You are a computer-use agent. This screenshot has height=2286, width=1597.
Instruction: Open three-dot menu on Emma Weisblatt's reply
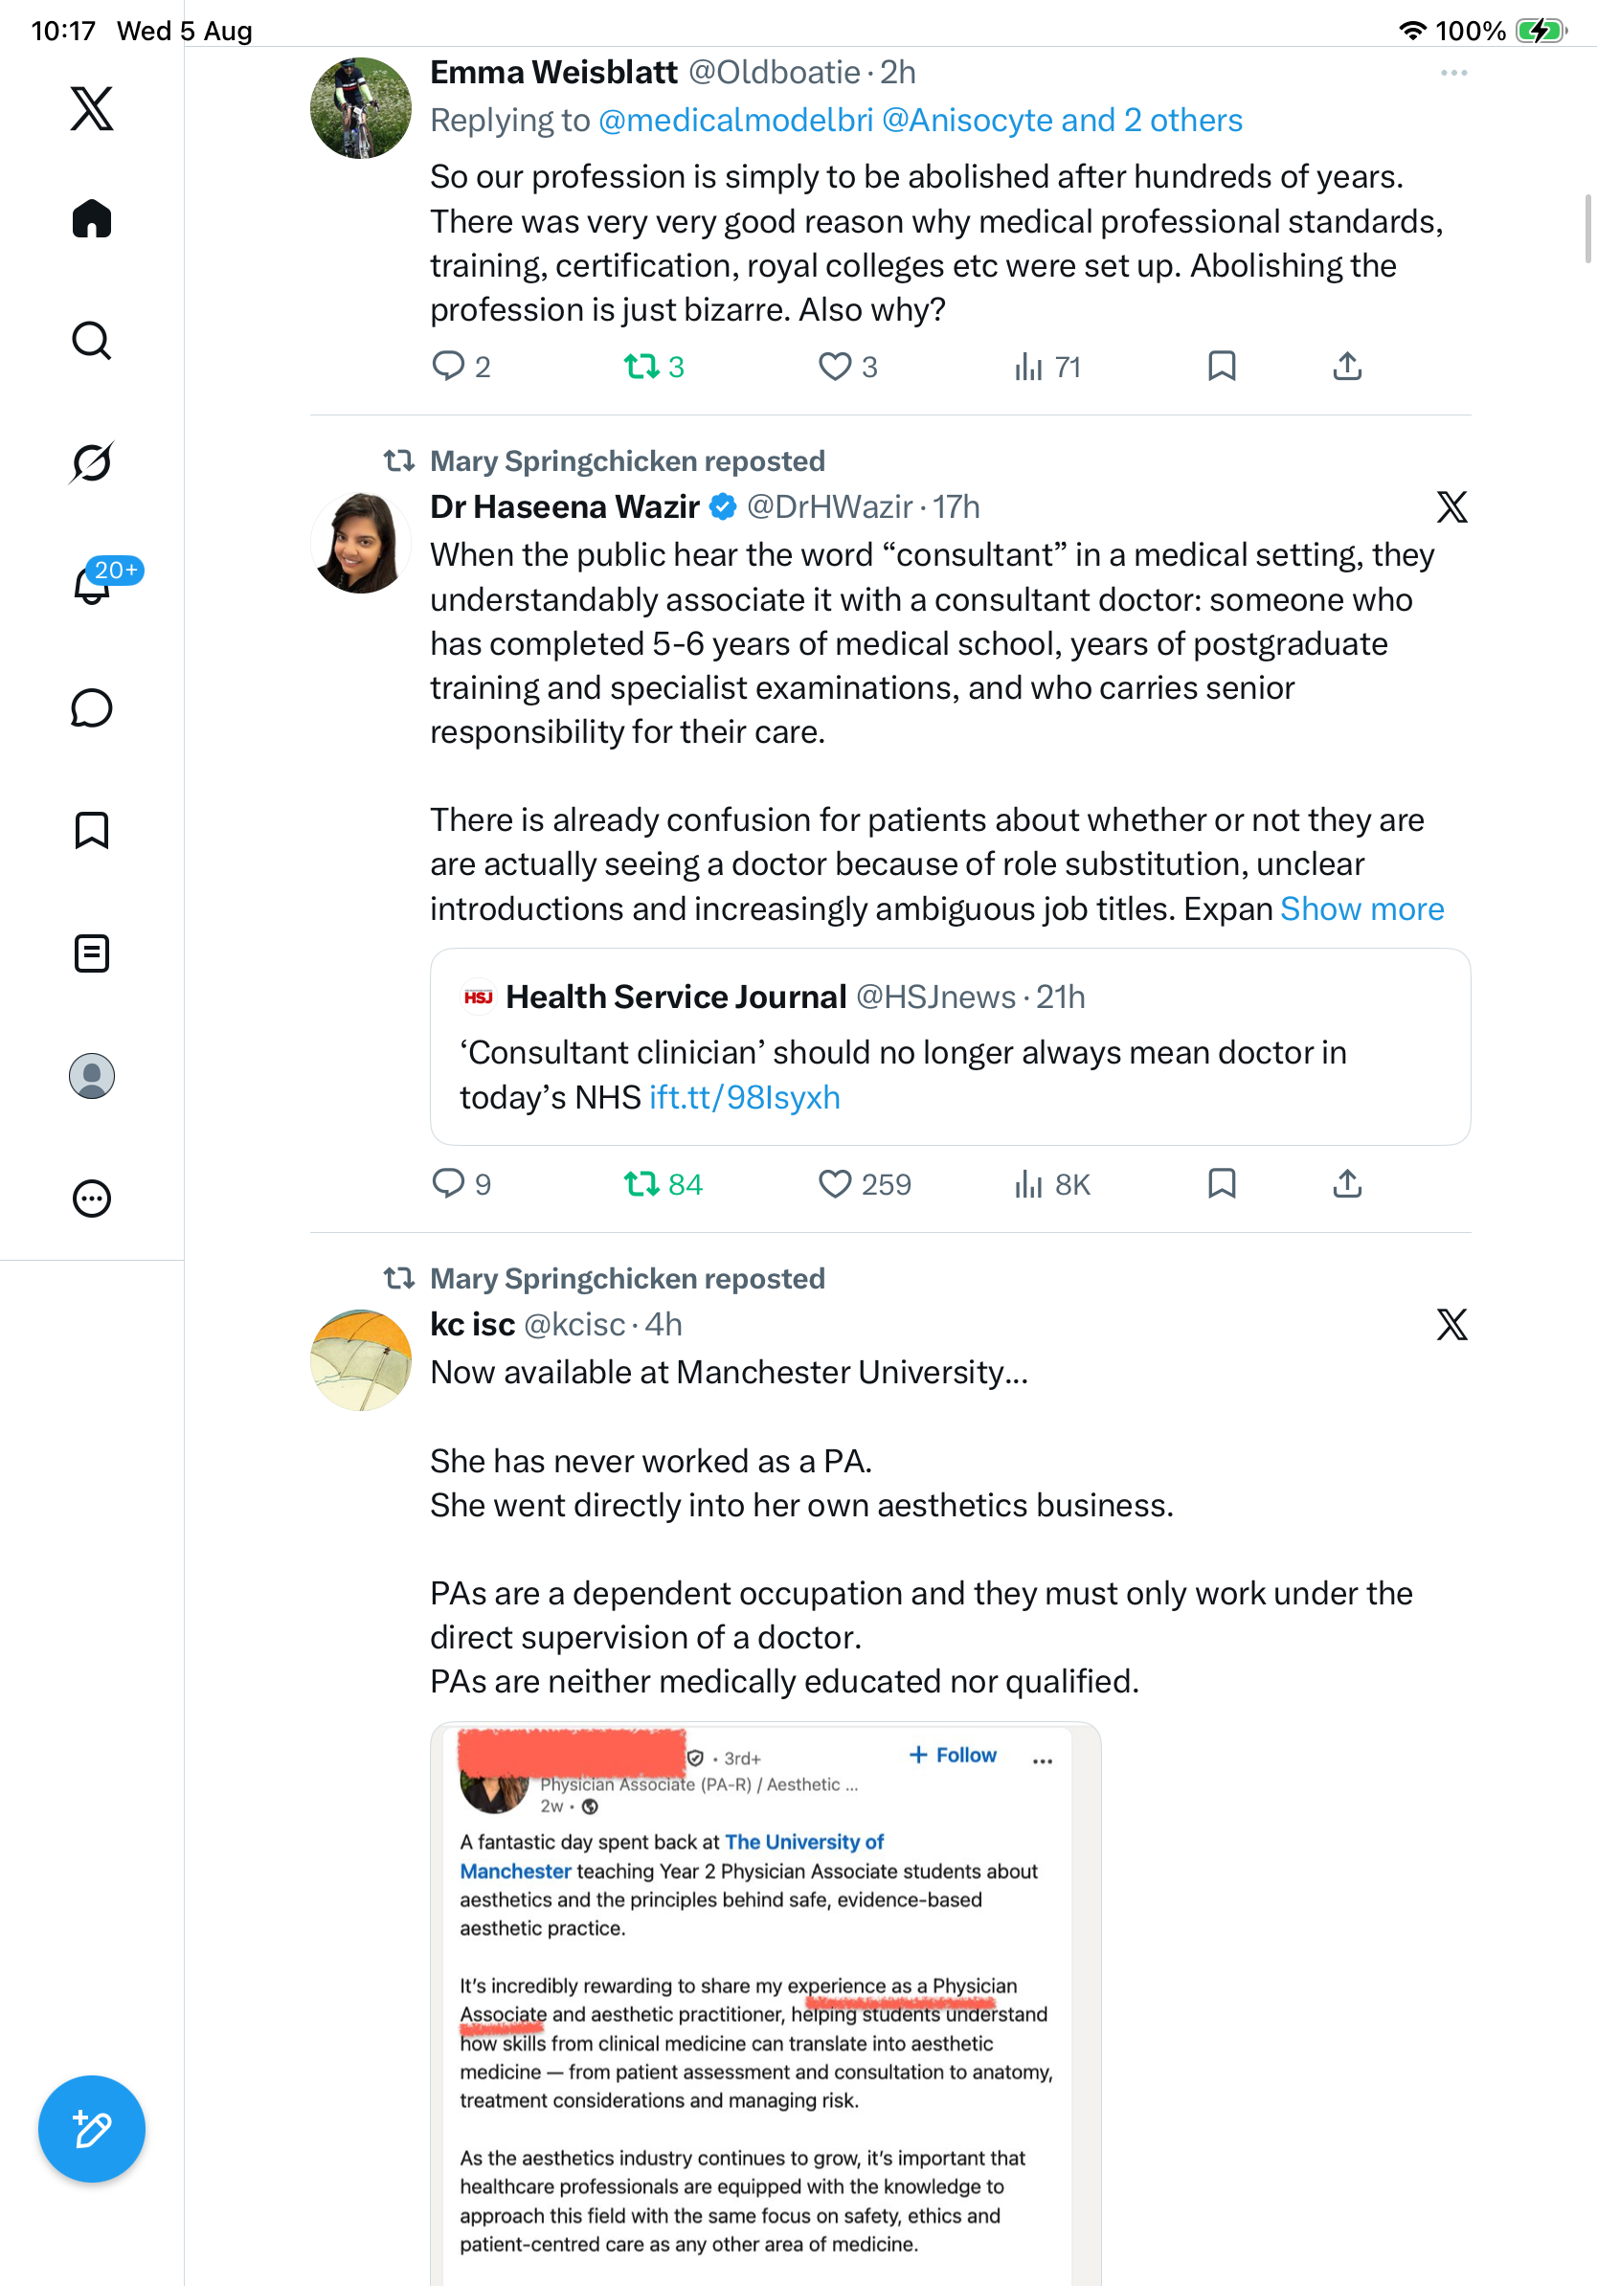(1453, 73)
